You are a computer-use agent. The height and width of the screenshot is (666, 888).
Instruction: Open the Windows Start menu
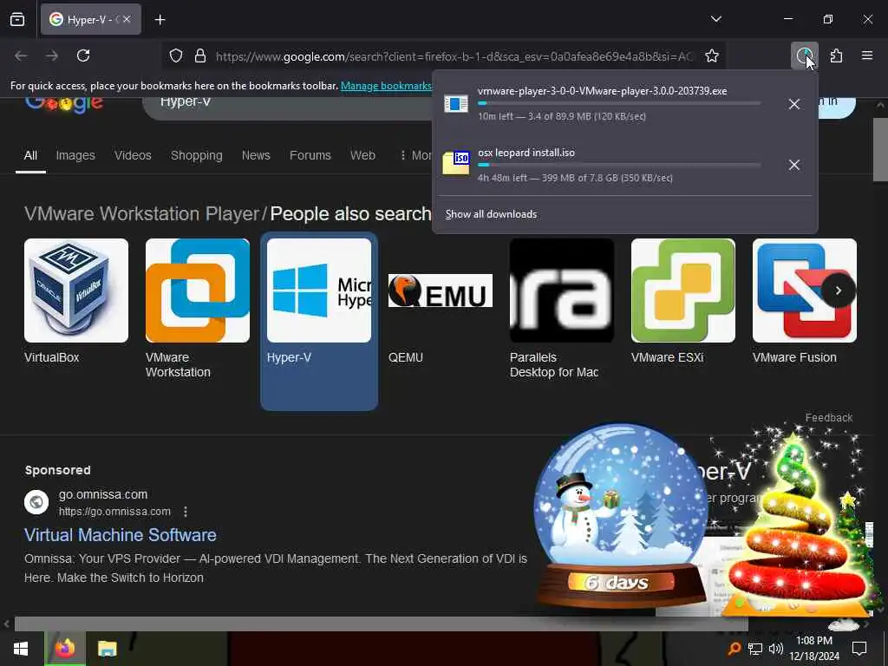(21, 649)
